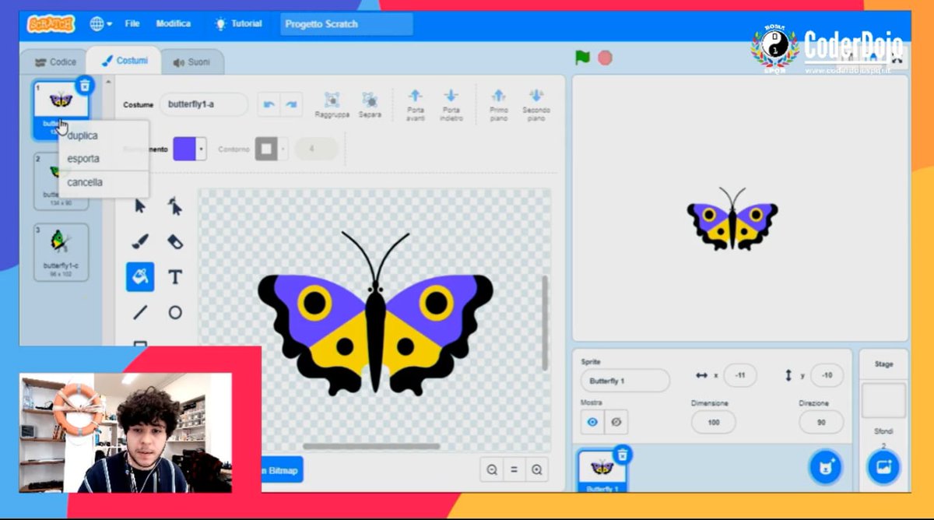Image resolution: width=934 pixels, height=520 pixels.
Task: Hide the sprite with crossed-eye icon
Action: coord(616,422)
